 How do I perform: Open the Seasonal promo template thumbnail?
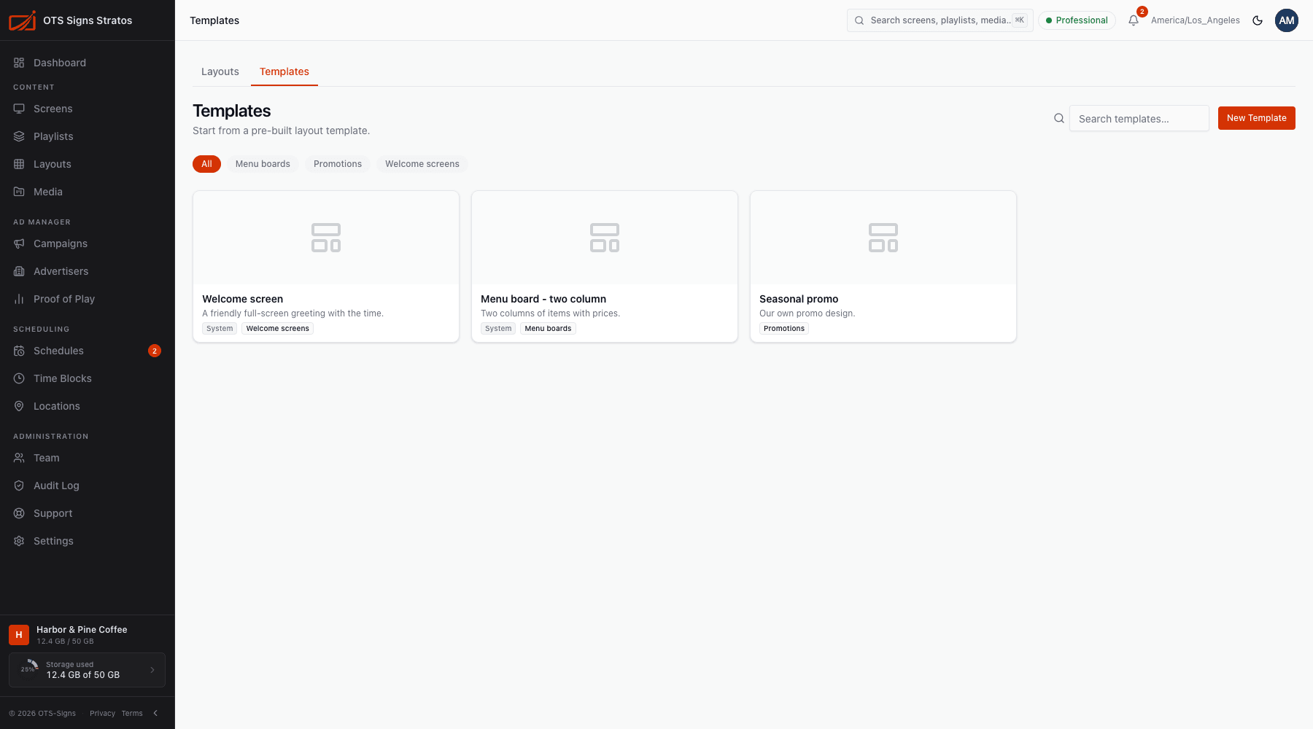(883, 238)
